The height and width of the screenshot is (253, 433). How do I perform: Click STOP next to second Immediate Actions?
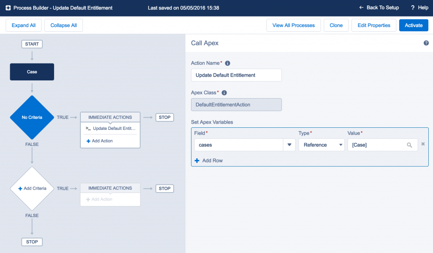click(164, 188)
